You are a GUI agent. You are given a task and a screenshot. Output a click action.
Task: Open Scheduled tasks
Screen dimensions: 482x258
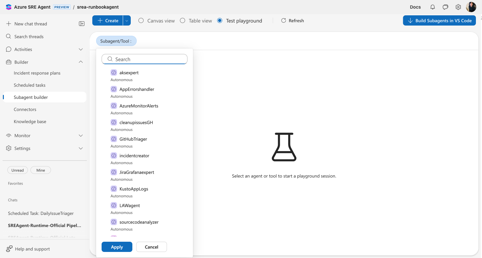(x=29, y=85)
